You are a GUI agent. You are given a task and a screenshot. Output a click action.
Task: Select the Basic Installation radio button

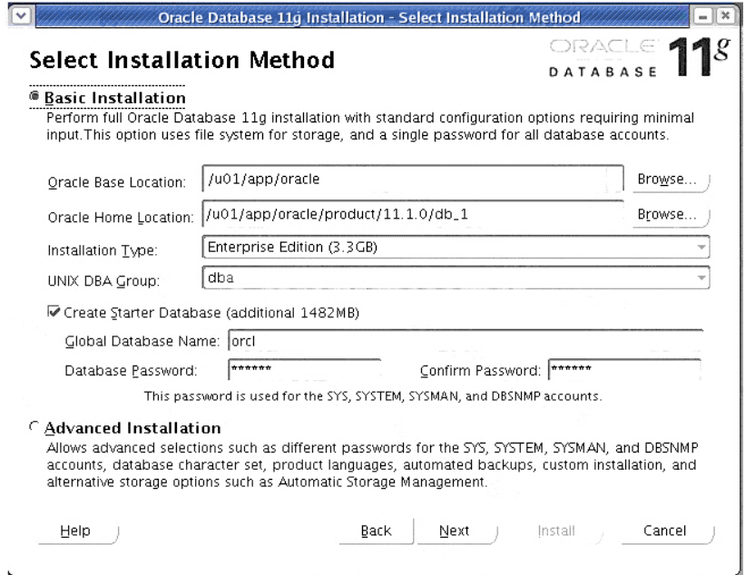click(x=34, y=96)
